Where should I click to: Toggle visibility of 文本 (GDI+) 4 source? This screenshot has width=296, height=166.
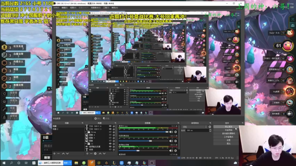point(110,126)
